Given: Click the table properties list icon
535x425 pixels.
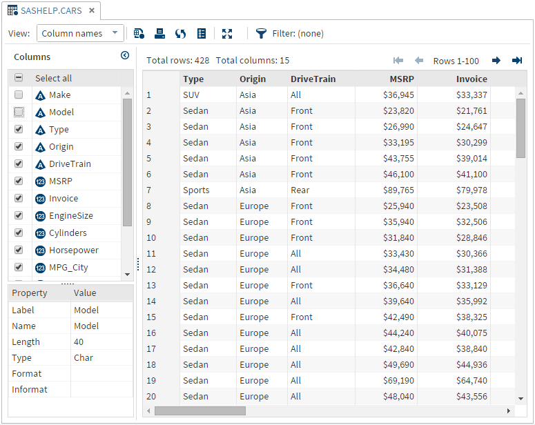Looking at the screenshot, I should 202,33.
